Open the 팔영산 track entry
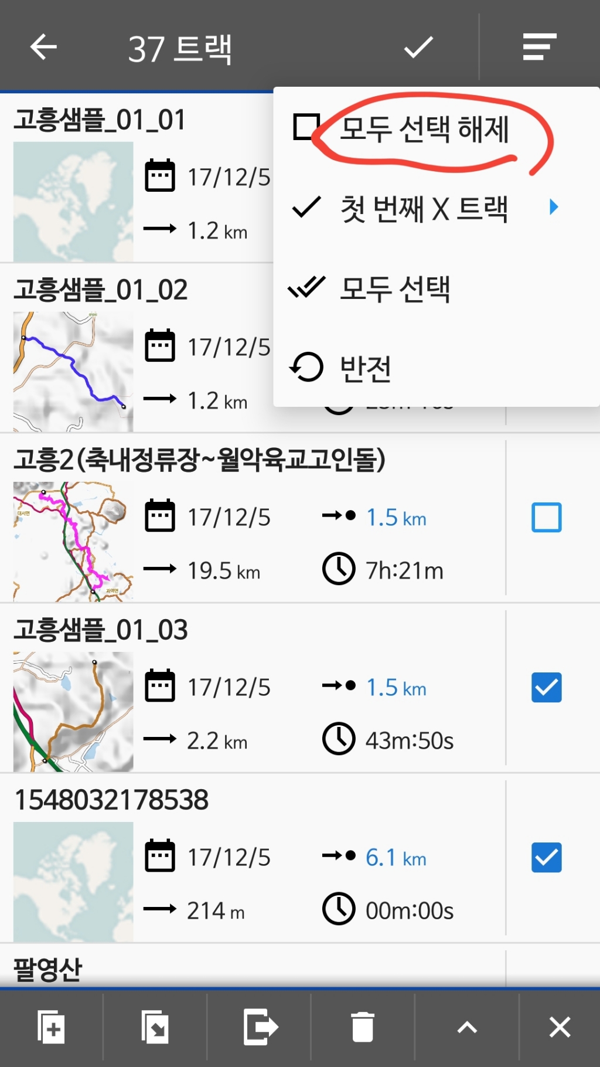Screen dimensions: 600x1067 click(x=48, y=969)
